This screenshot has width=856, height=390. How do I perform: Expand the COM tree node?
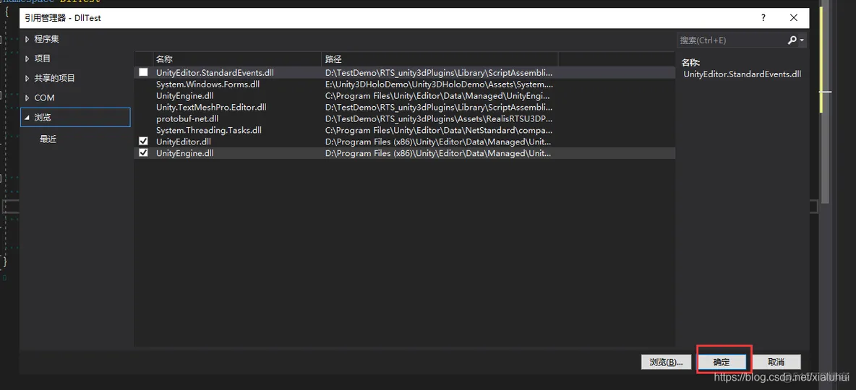coord(27,98)
